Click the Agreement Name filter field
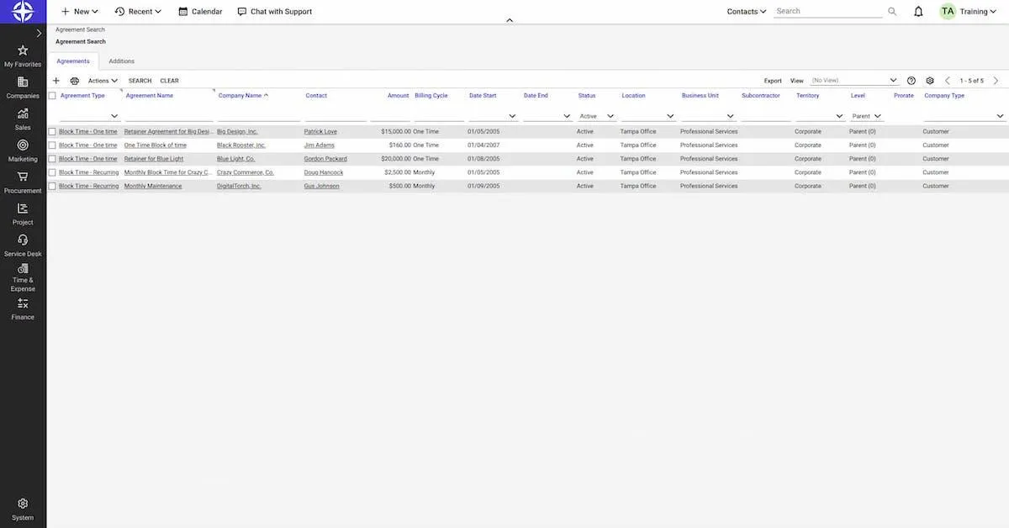Viewport: 1009px width, 528px height. [x=169, y=116]
